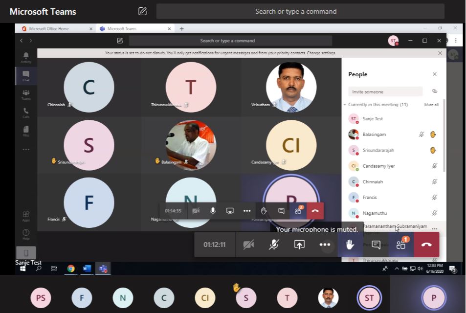Click Share icon in the 01:12:11 call bar
This screenshot has width=466, height=313.
[x=299, y=245]
